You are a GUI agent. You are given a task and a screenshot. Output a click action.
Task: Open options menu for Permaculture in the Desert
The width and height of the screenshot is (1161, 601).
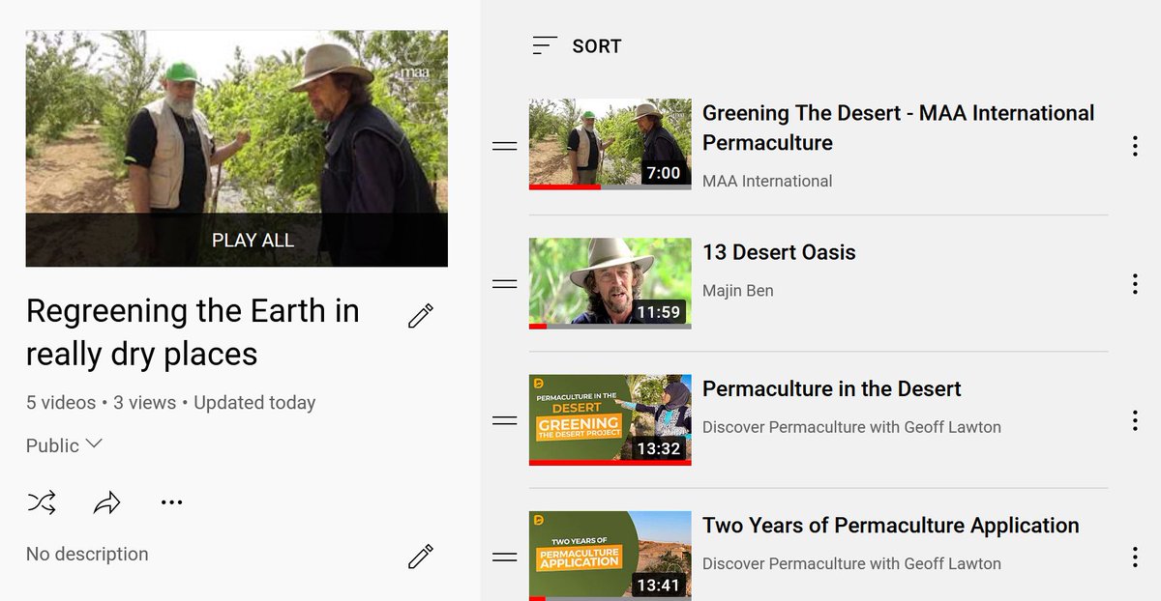pyautogui.click(x=1135, y=420)
